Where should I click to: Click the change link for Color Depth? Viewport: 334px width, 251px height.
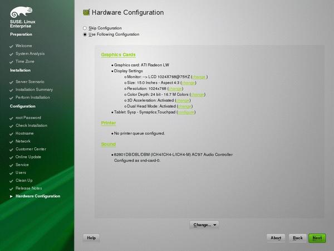coord(198,95)
